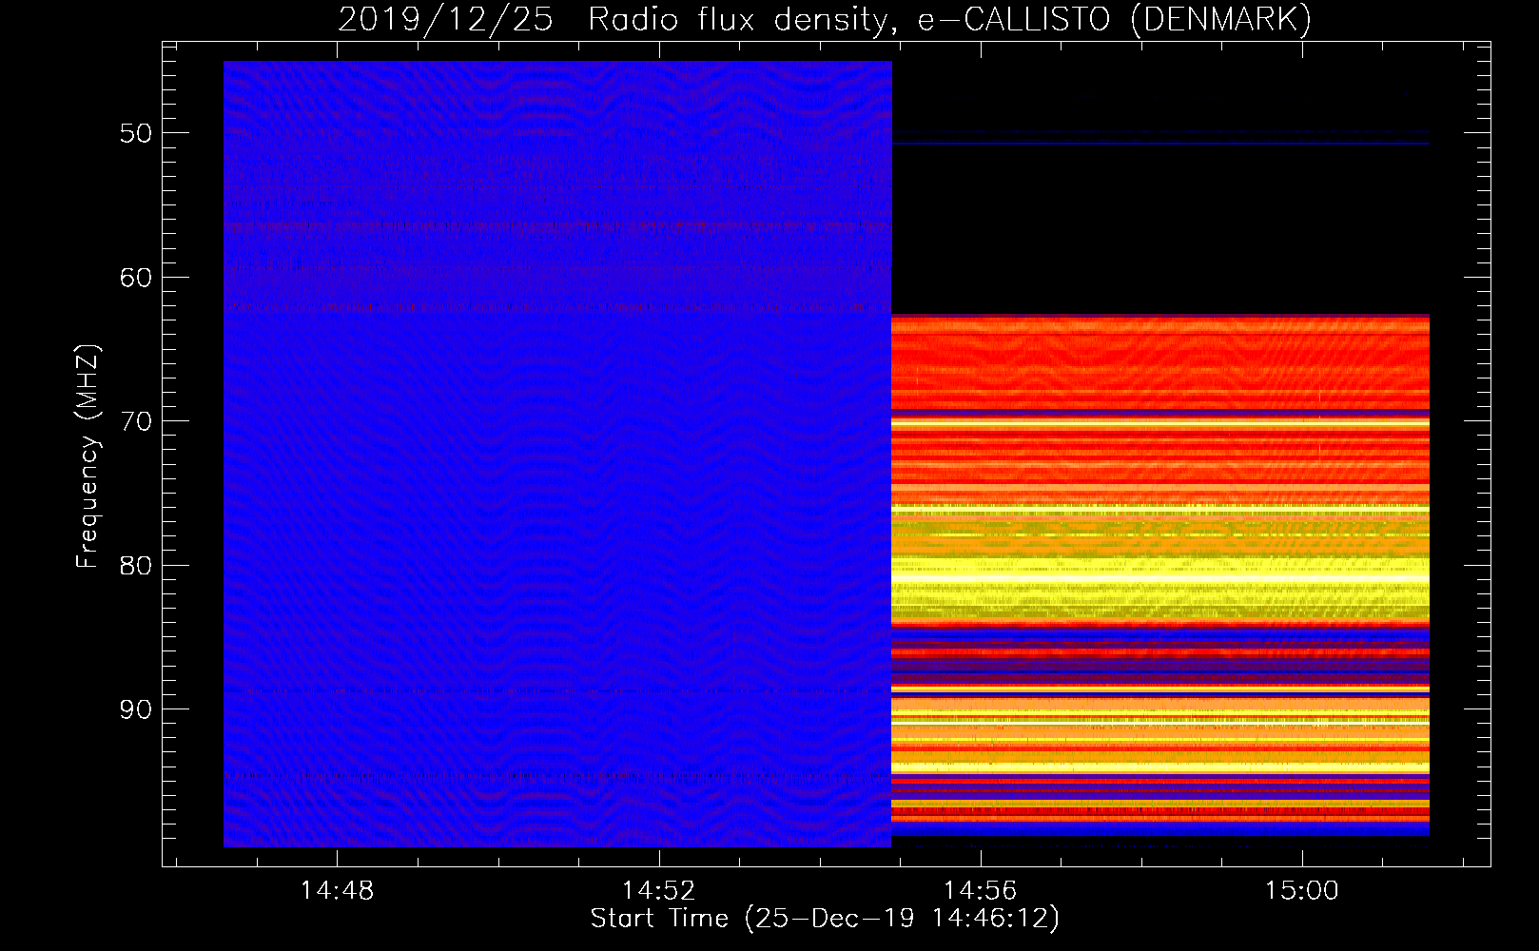Click the time tick label '14:52'

pos(658,891)
